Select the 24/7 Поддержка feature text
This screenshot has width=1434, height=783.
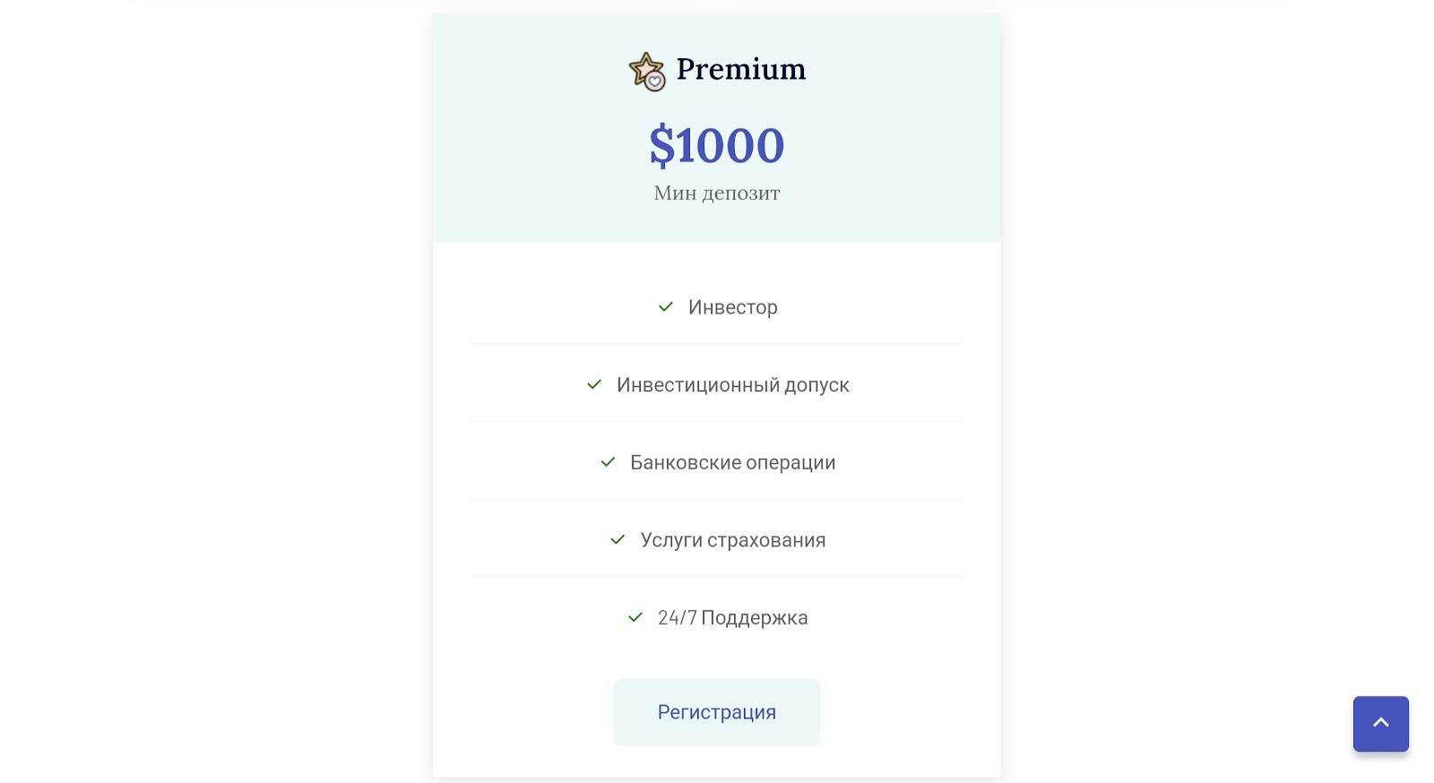coord(733,618)
